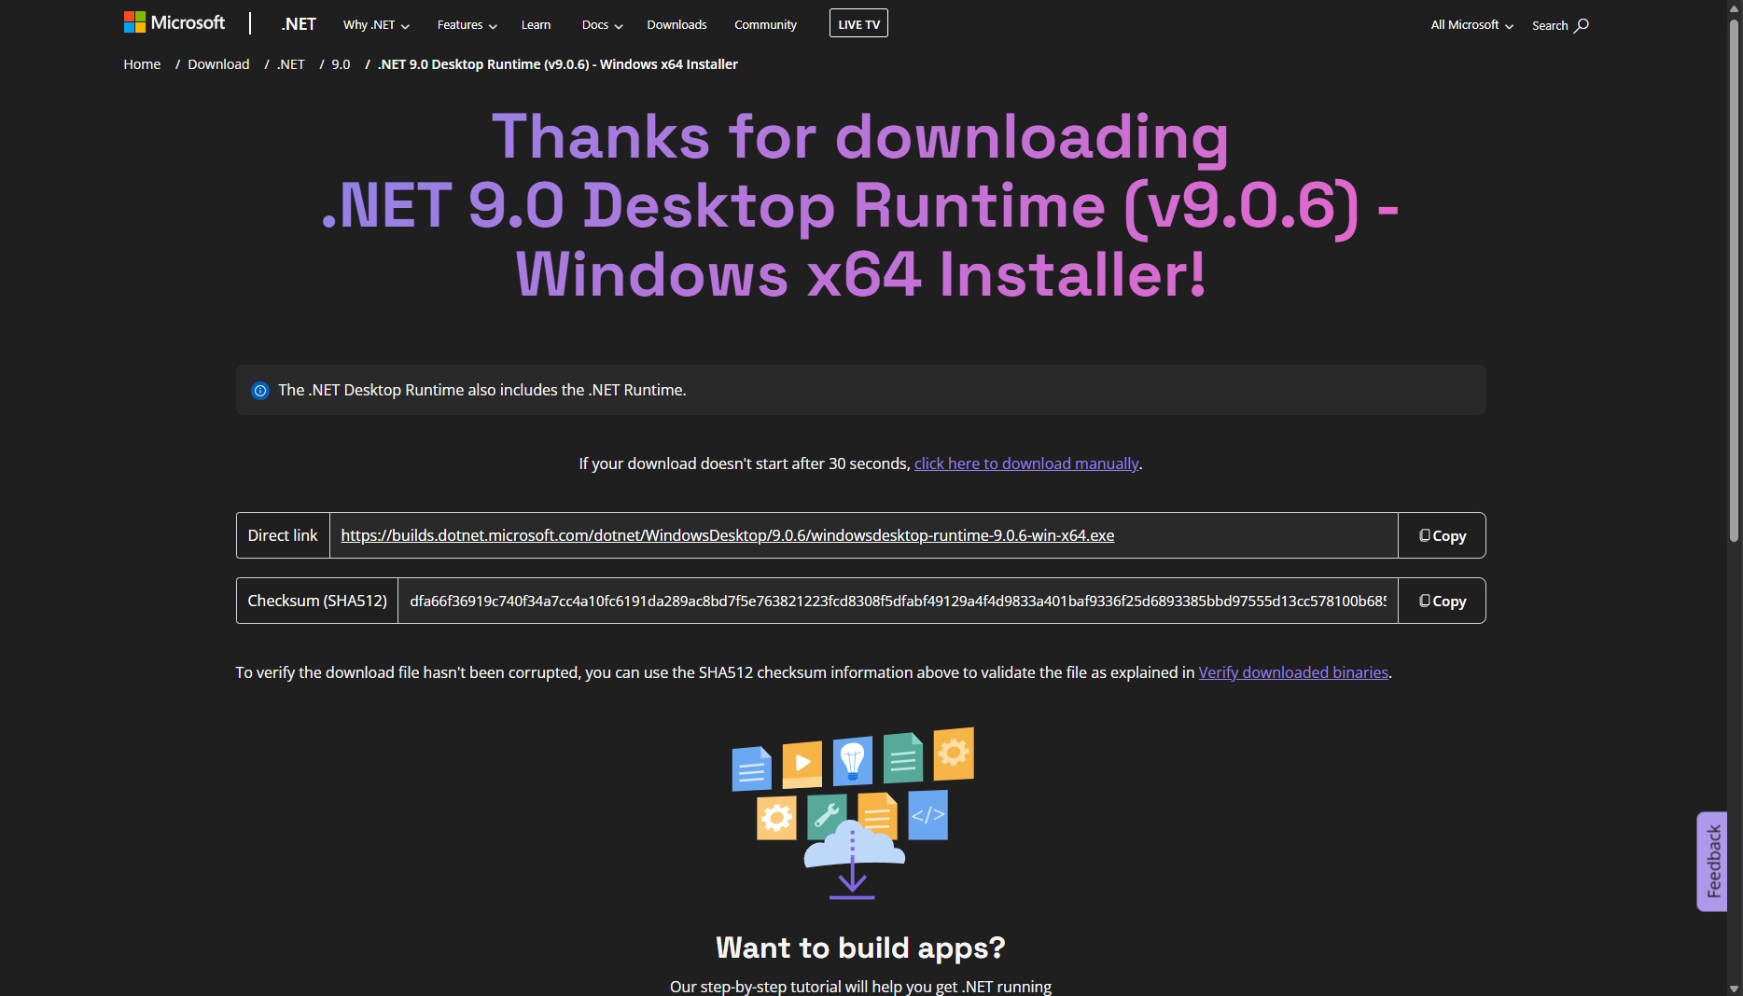Open the .NET breadcrumb link
1743x996 pixels.
(291, 64)
